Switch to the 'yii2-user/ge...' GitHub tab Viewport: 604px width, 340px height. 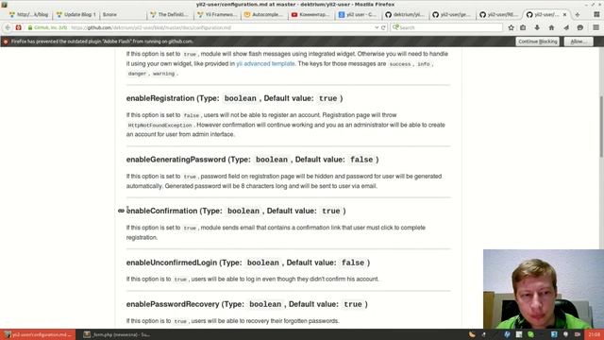coord(452,15)
